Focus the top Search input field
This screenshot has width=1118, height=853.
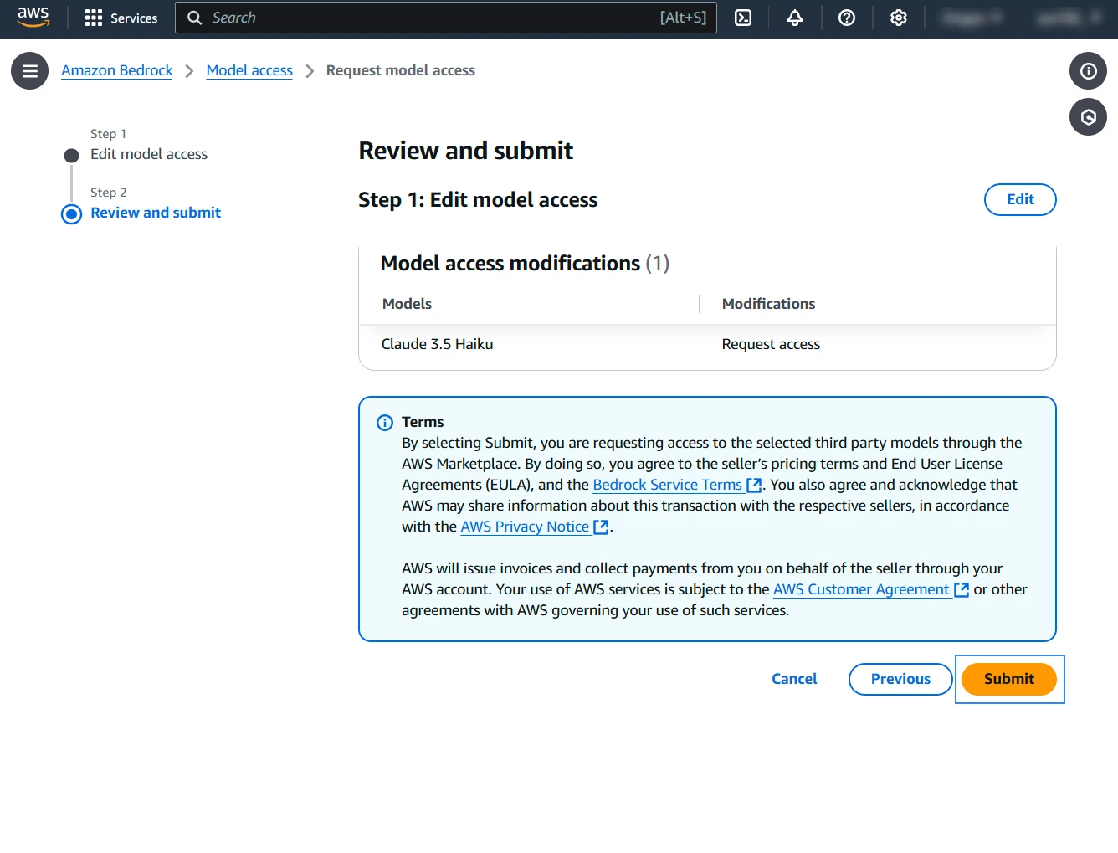pyautogui.click(x=445, y=18)
